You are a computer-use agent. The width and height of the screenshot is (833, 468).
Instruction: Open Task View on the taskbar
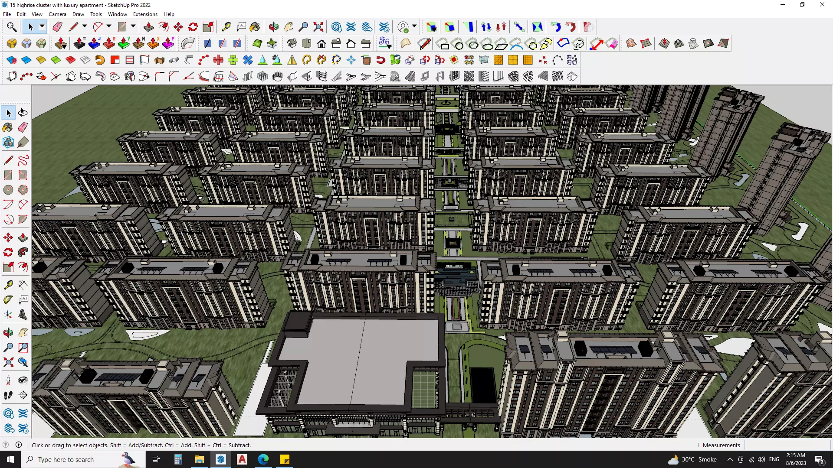[156, 459]
